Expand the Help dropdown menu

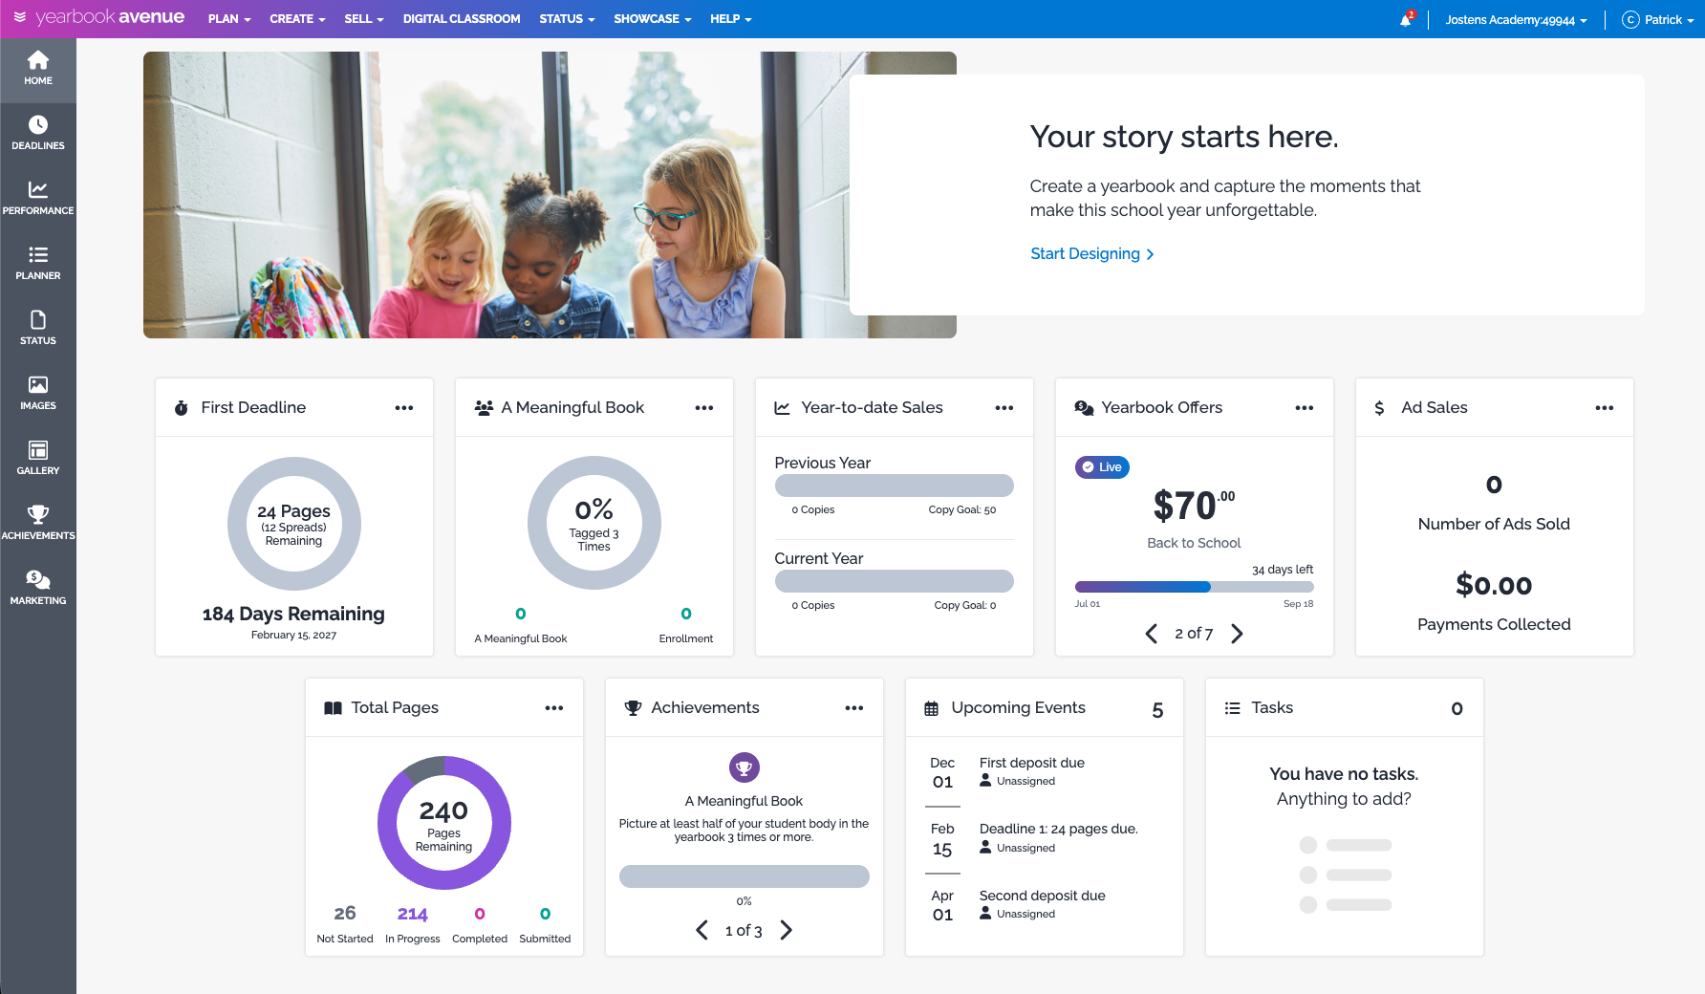click(731, 19)
